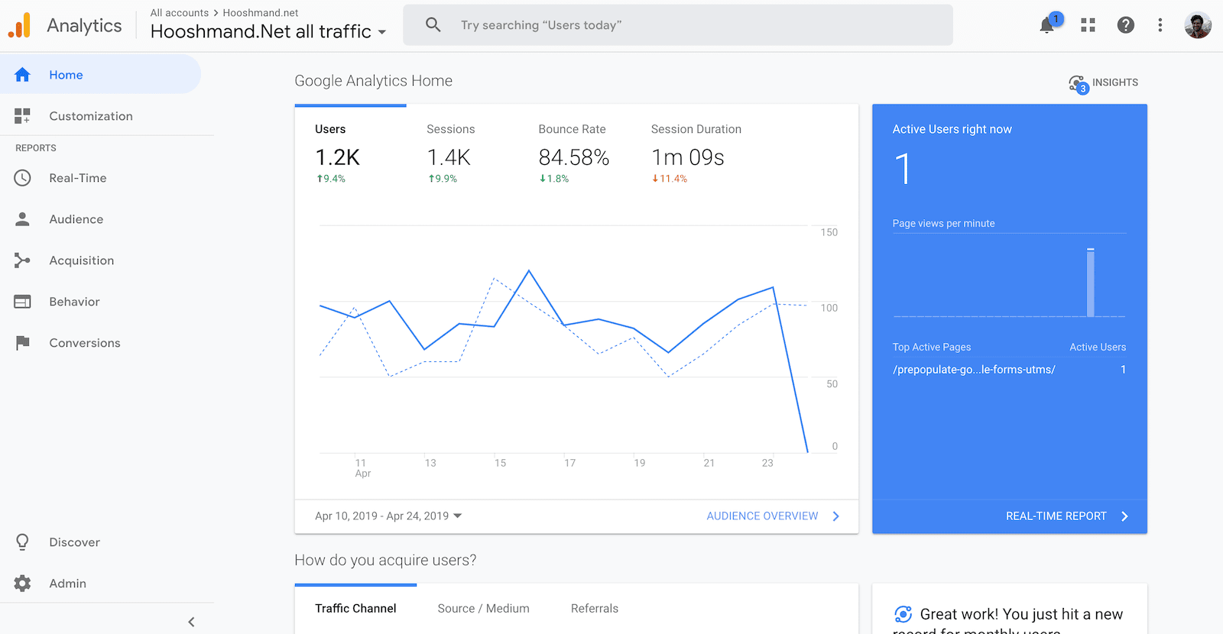The width and height of the screenshot is (1223, 634).
Task: Select the Traffic Channel tab
Action: click(x=355, y=609)
